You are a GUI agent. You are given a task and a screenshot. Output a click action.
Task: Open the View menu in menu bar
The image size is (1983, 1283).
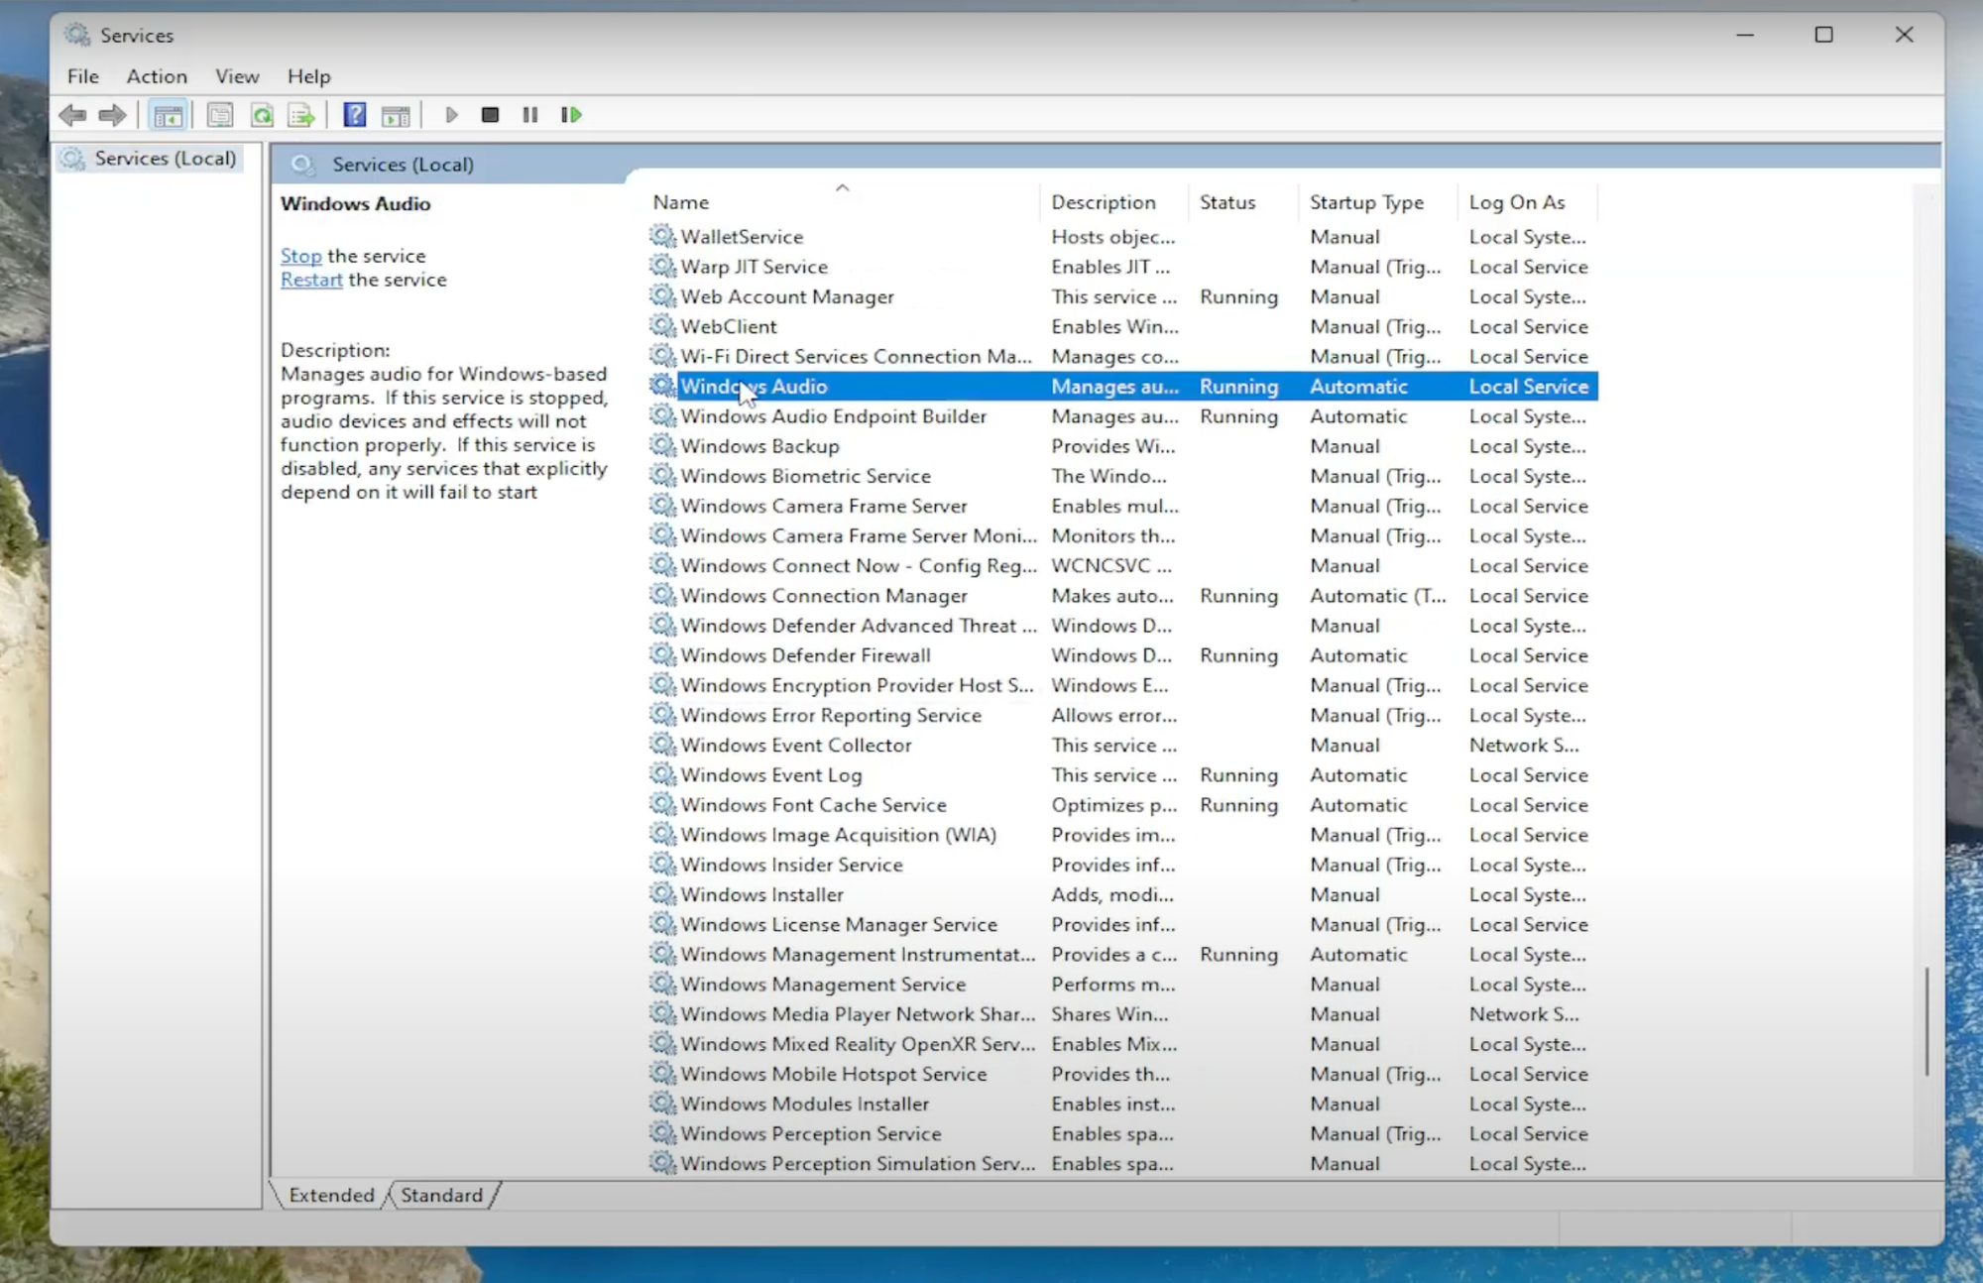(237, 75)
